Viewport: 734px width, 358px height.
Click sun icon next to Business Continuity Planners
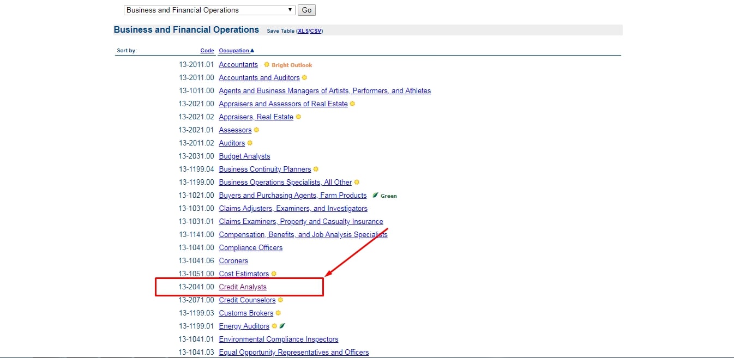316,169
